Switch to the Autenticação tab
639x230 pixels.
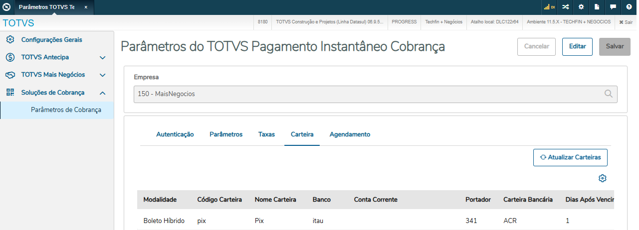point(175,134)
